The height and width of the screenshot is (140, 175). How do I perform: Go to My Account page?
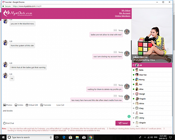[x=125, y=13]
